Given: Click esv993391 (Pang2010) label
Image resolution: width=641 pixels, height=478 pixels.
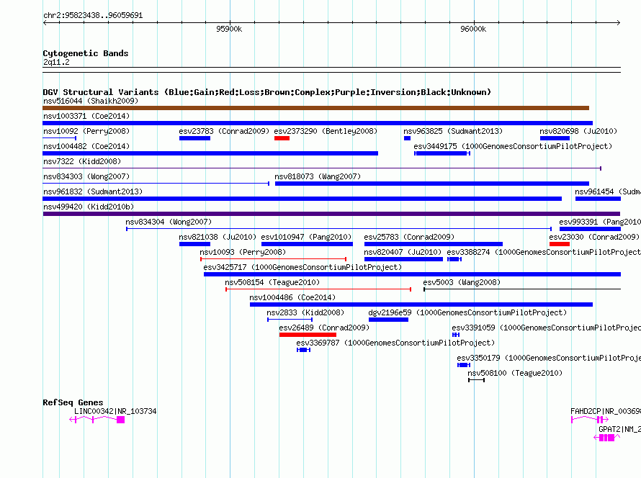Looking at the screenshot, I should [x=600, y=222].
